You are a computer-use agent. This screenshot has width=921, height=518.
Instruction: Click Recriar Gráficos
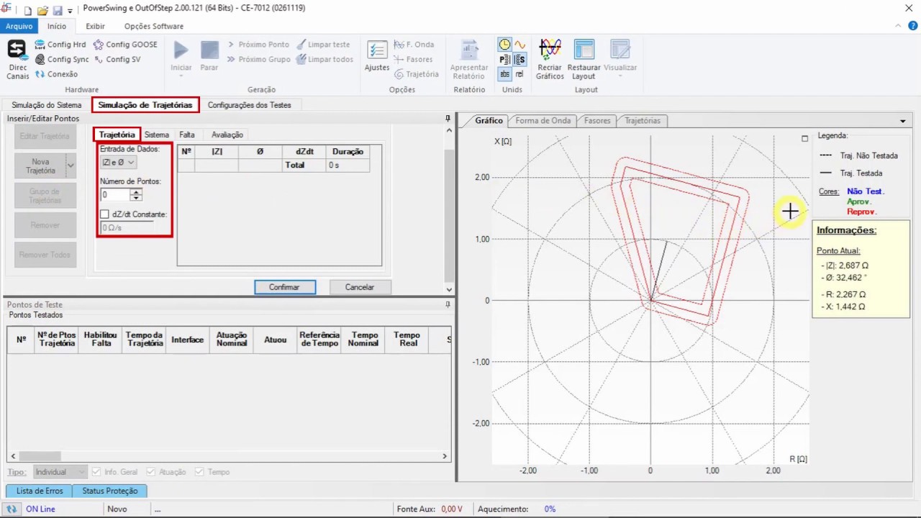pyautogui.click(x=550, y=59)
